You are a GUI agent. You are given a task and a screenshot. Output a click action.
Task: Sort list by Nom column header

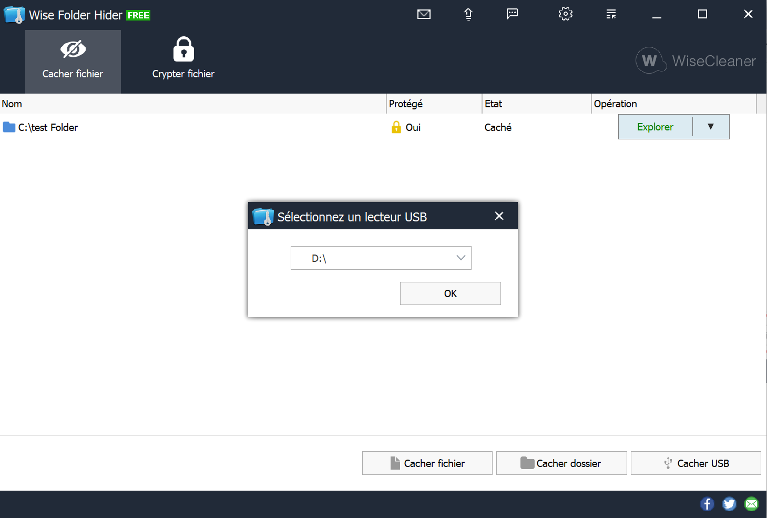pos(193,104)
